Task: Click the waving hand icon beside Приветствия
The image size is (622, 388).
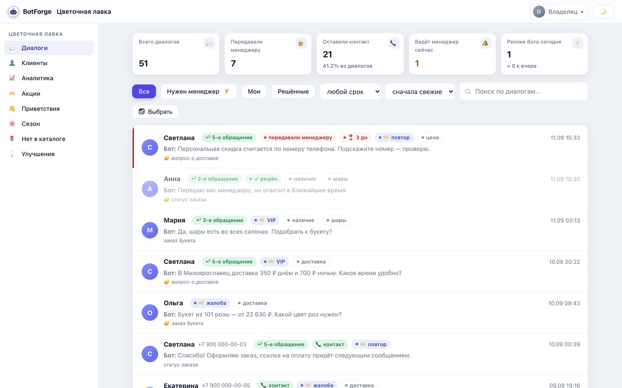Action: coord(12,109)
